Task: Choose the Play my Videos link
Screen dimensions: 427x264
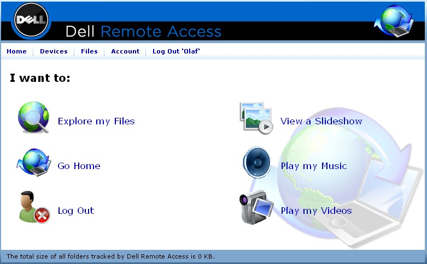Action: [316, 211]
